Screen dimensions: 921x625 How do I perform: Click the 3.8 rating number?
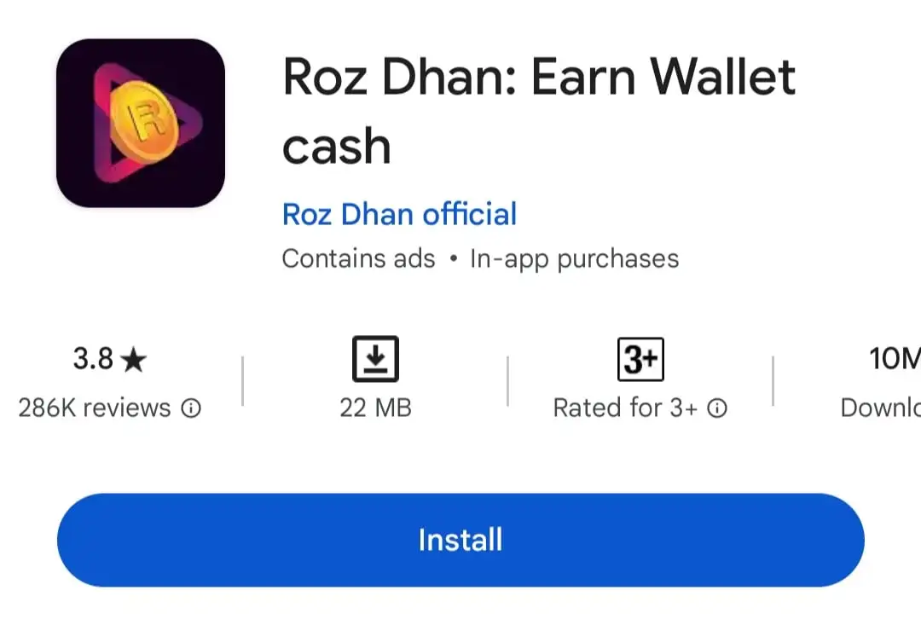pyautogui.click(x=93, y=358)
